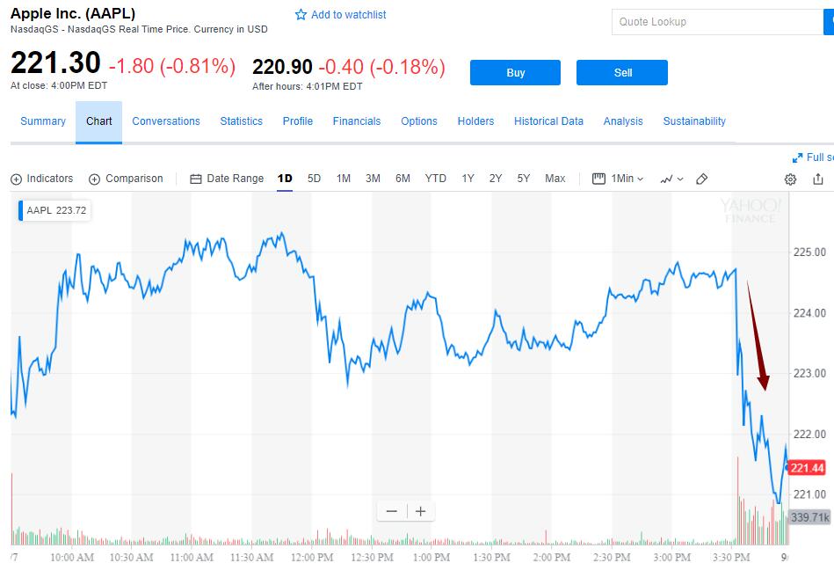Open chart settings gear icon
Image resolution: width=834 pixels, height=585 pixels.
click(790, 179)
